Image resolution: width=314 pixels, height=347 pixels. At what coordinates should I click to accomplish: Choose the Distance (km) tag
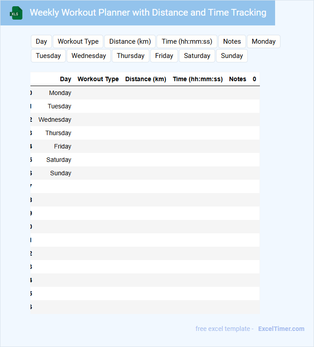[130, 41]
